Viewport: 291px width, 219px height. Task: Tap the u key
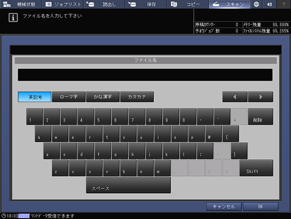click(145, 134)
